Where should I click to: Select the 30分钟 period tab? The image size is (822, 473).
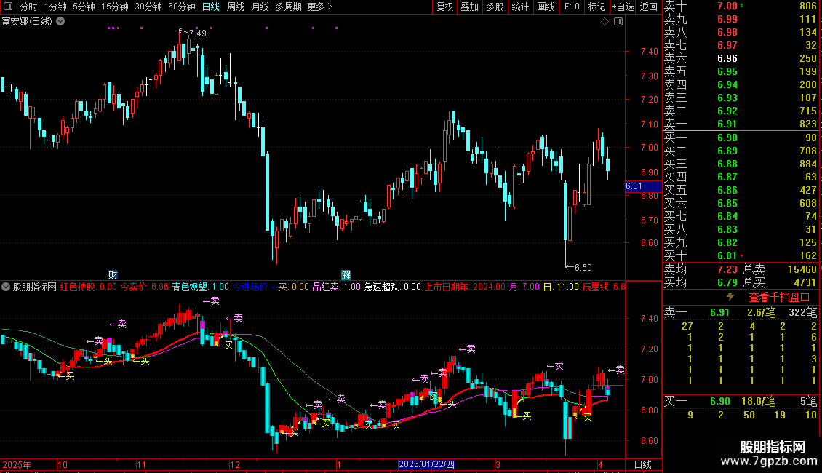click(x=148, y=7)
